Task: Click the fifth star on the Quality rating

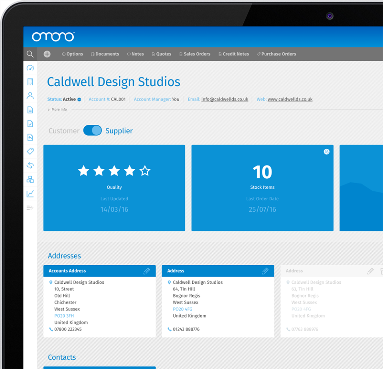Action: (145, 171)
